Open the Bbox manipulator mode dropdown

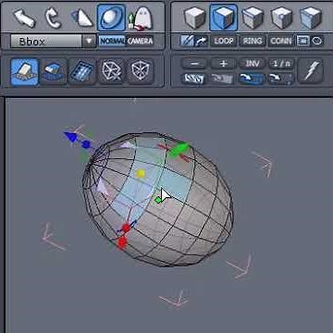(54, 41)
